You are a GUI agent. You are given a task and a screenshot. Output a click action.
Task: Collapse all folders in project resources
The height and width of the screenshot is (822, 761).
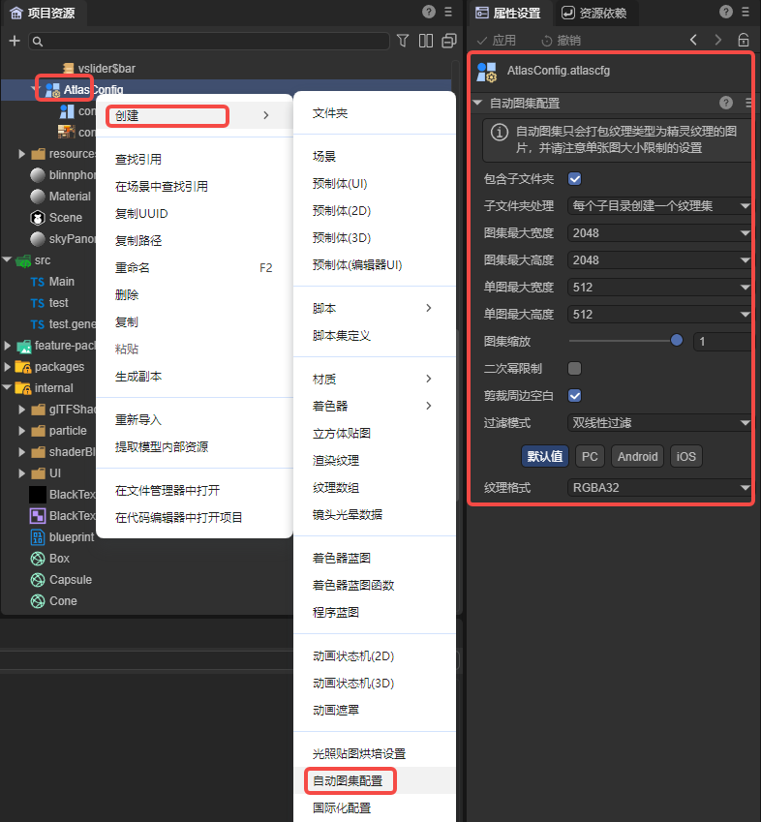[448, 41]
